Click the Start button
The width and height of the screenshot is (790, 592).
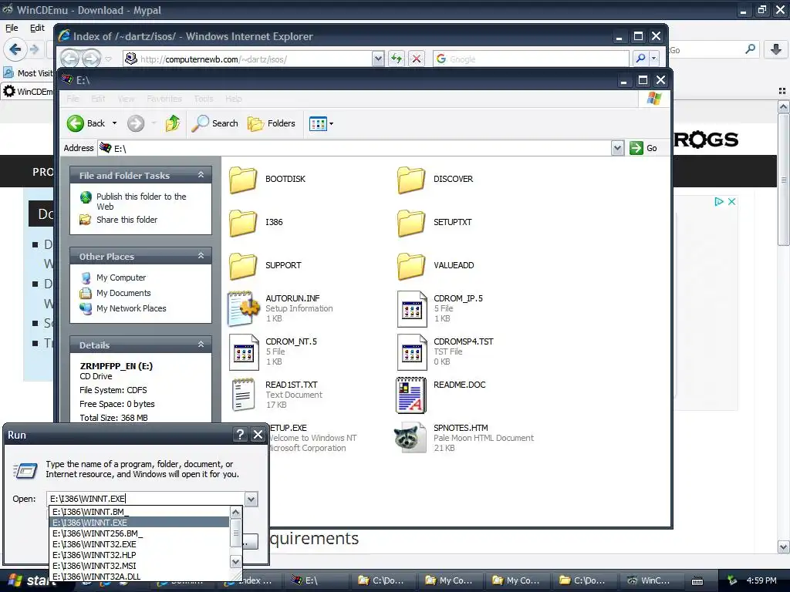tap(28, 580)
